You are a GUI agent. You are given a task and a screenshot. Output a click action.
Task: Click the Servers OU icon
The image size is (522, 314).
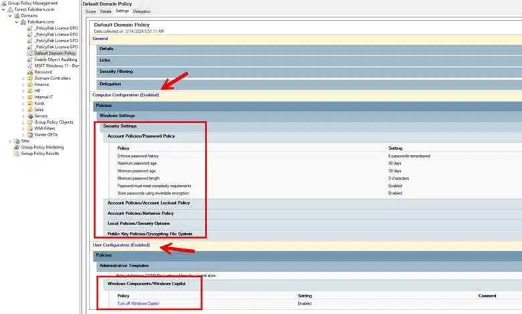(x=29, y=116)
